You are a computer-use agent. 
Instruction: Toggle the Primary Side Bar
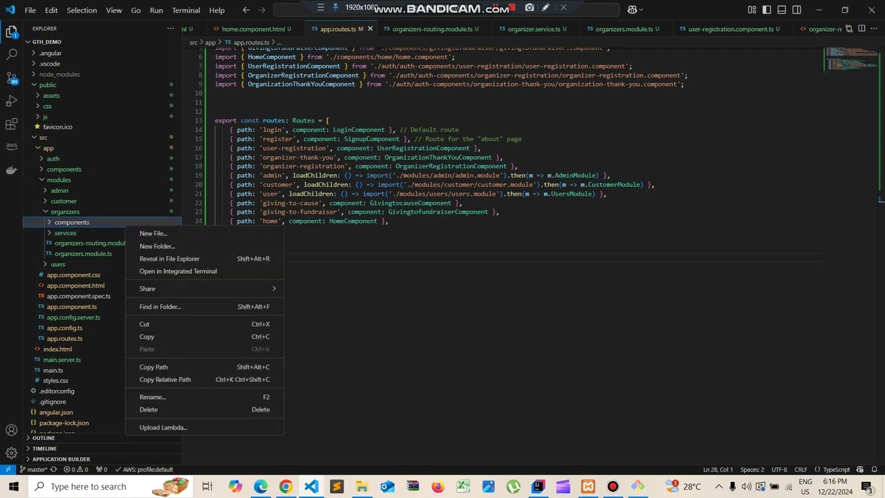tap(767, 10)
